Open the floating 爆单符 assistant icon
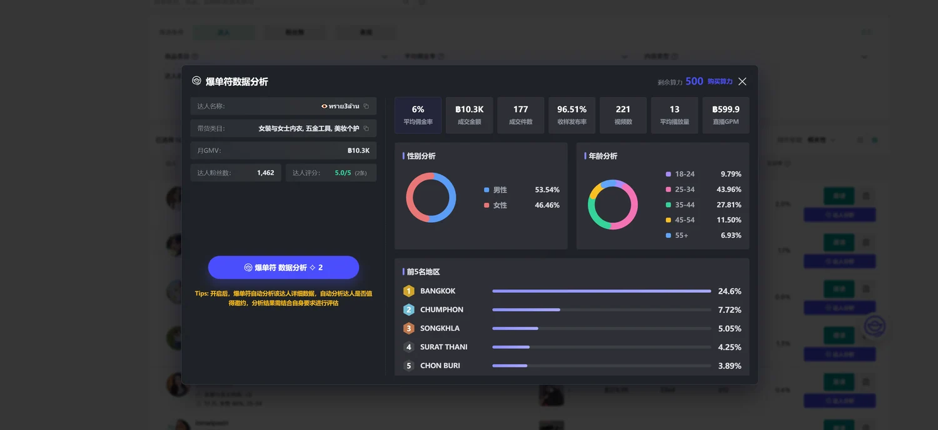 (x=875, y=326)
